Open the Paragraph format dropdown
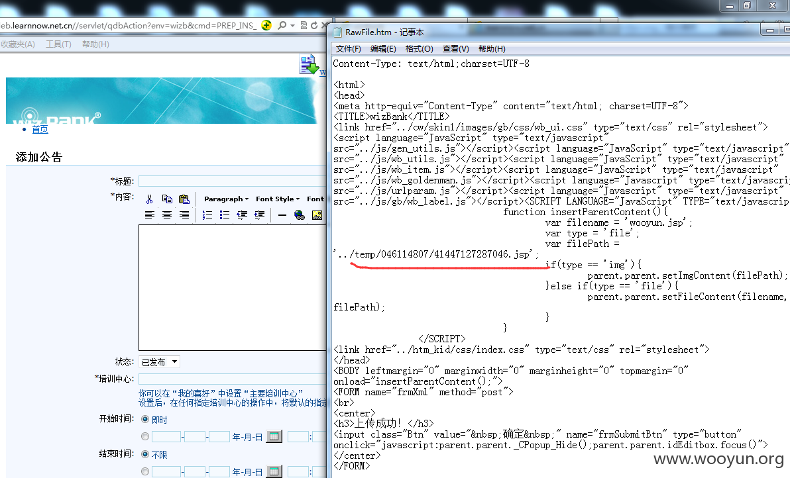This screenshot has height=478, width=790. pyautogui.click(x=226, y=199)
